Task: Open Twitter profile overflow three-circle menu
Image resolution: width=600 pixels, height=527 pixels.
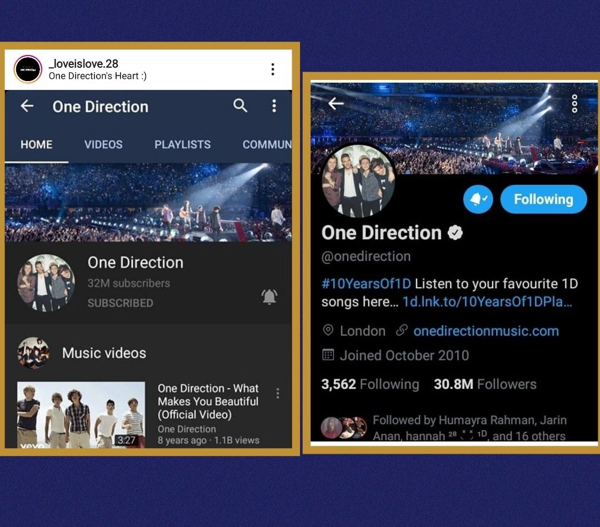Action: click(x=574, y=104)
